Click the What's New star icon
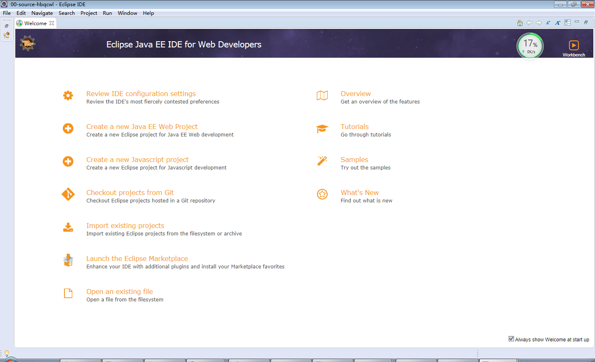Viewport: 595px width, 362px height. [x=322, y=194]
